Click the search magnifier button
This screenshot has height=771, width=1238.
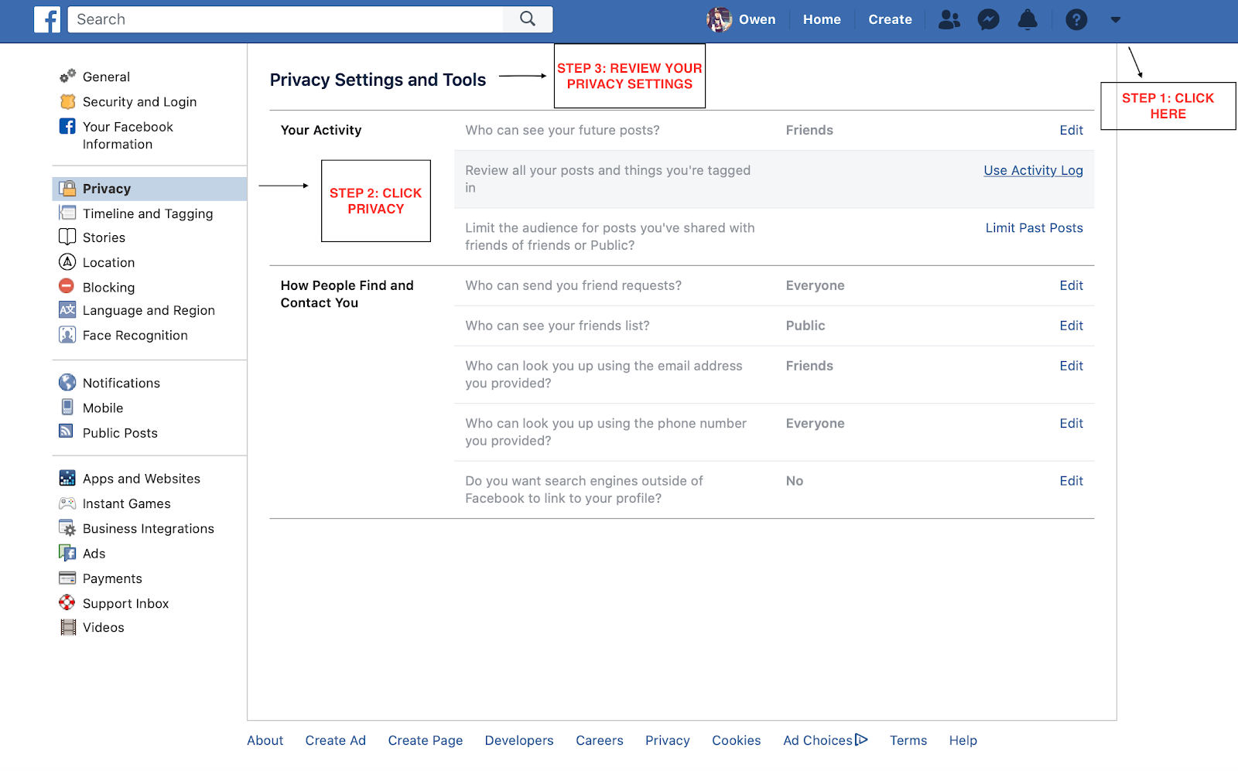click(x=528, y=19)
